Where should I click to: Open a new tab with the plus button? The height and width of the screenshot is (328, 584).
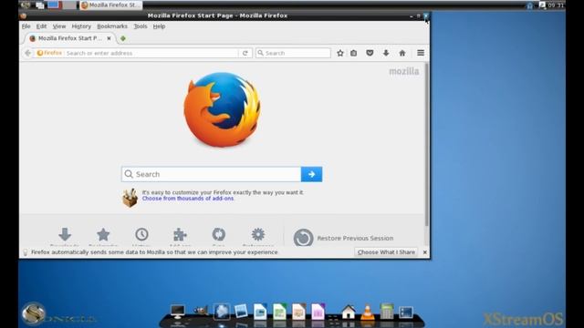pyautogui.click(x=123, y=38)
